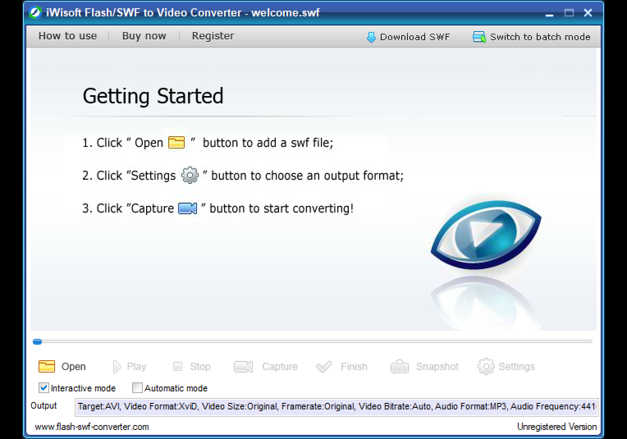Click the Finish button label
Viewport: 627px width, 439px height.
354,366
